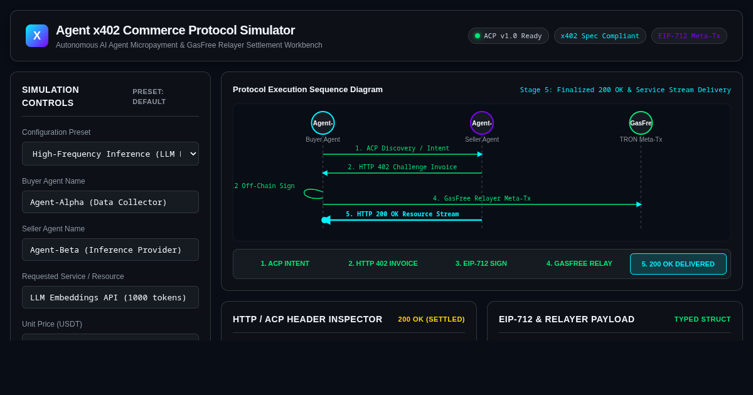Click the '4. GasFree Relayer Meta-Tx' label

point(482,199)
